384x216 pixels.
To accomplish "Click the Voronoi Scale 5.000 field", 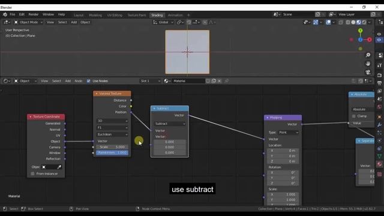I will click(x=112, y=147).
